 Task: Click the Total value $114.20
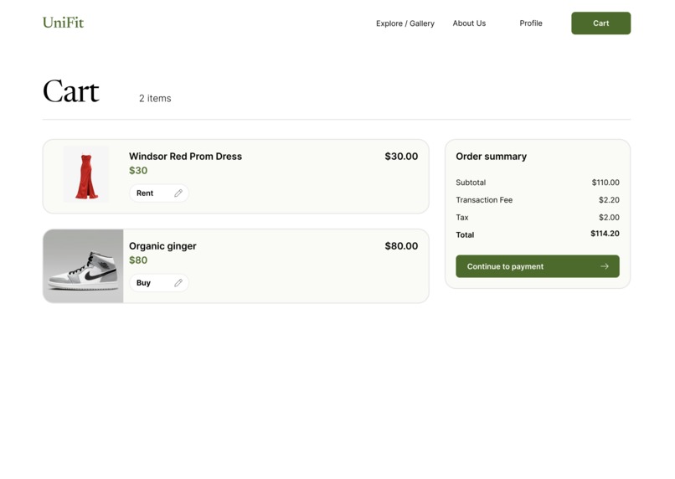605,234
